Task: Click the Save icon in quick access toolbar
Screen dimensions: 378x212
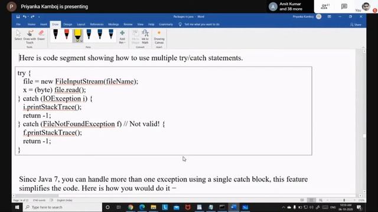Action: point(18,16)
